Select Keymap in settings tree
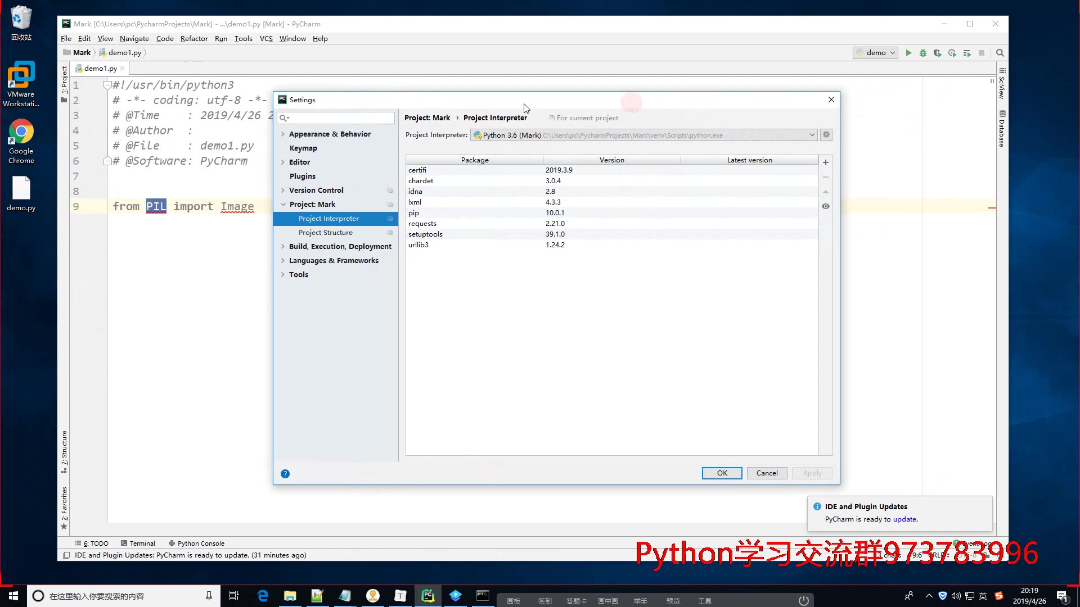The height and width of the screenshot is (607, 1080). [303, 148]
